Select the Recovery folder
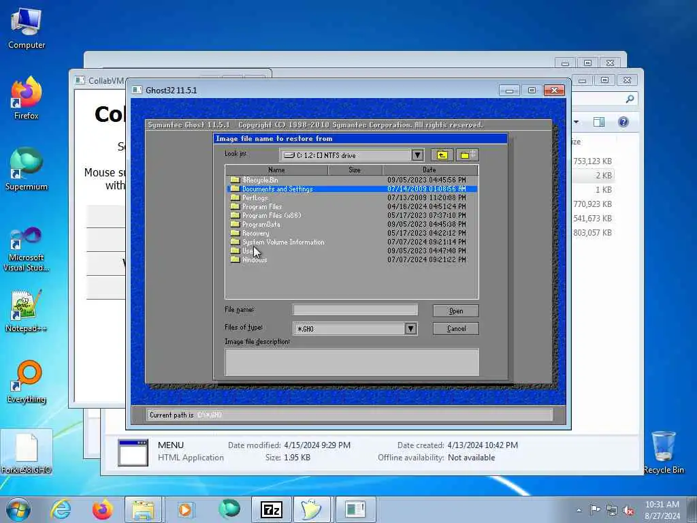 (352, 233)
